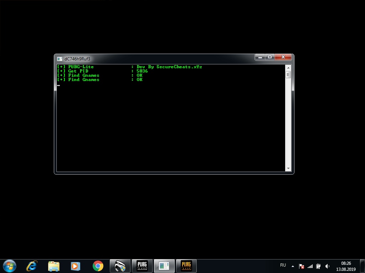
Task: Switch to the orange PUBG Lite window
Action: (x=186, y=266)
